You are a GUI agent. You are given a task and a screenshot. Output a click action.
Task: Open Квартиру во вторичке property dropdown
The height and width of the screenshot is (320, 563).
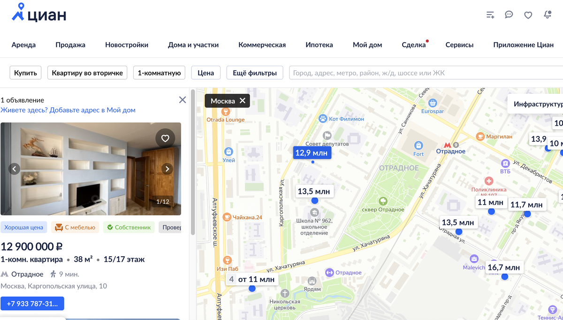tap(87, 73)
